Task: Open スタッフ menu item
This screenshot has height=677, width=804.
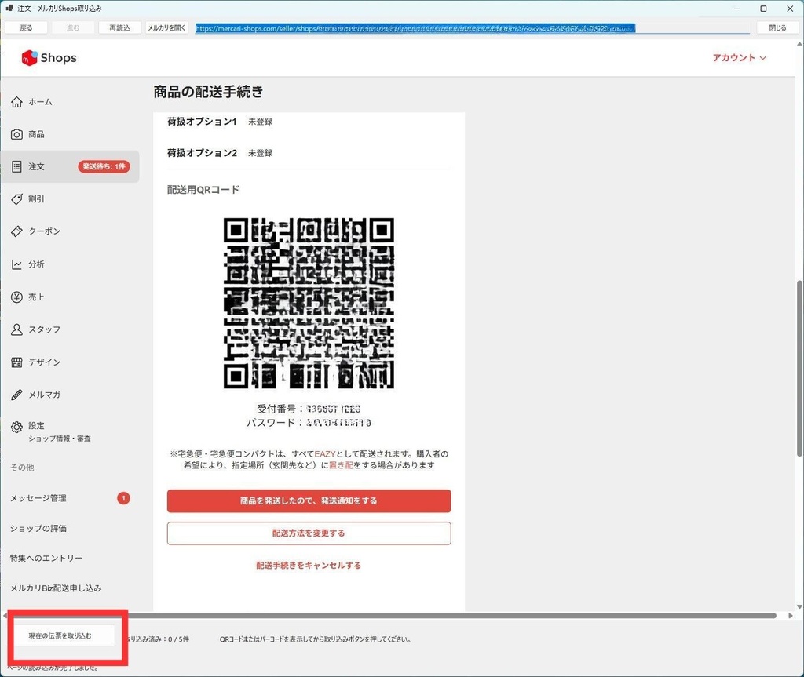Action: tap(70, 329)
